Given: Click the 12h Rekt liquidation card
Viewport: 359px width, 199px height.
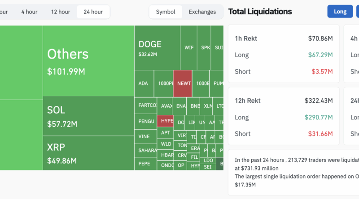Looking at the screenshot, I should [284, 117].
